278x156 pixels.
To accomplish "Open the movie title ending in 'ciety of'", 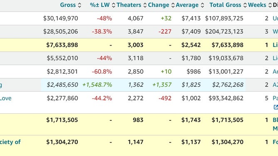I will (x=10, y=142).
